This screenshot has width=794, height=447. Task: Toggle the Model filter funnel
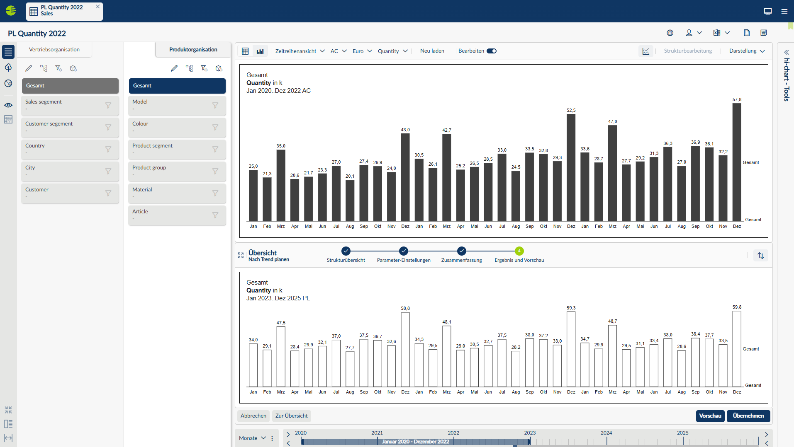point(215,106)
